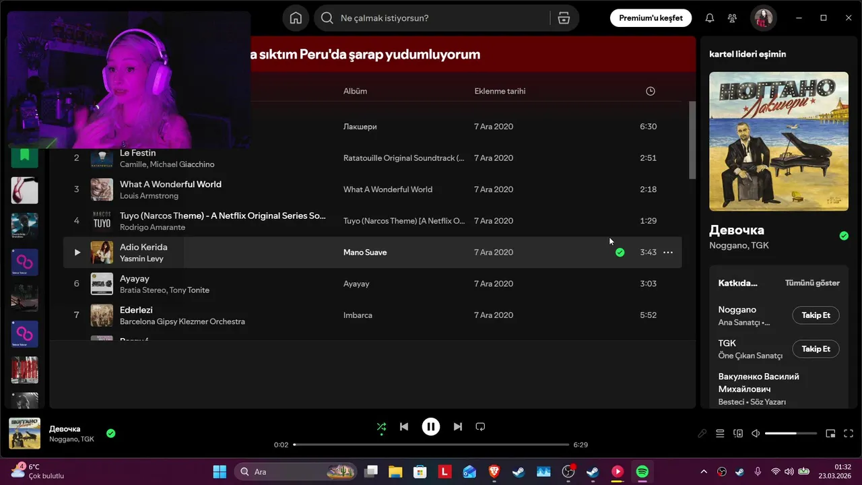Screen dimensions: 862x485
Task: Select the Tuyo (Narcos Theme) track title
Action: tap(223, 216)
